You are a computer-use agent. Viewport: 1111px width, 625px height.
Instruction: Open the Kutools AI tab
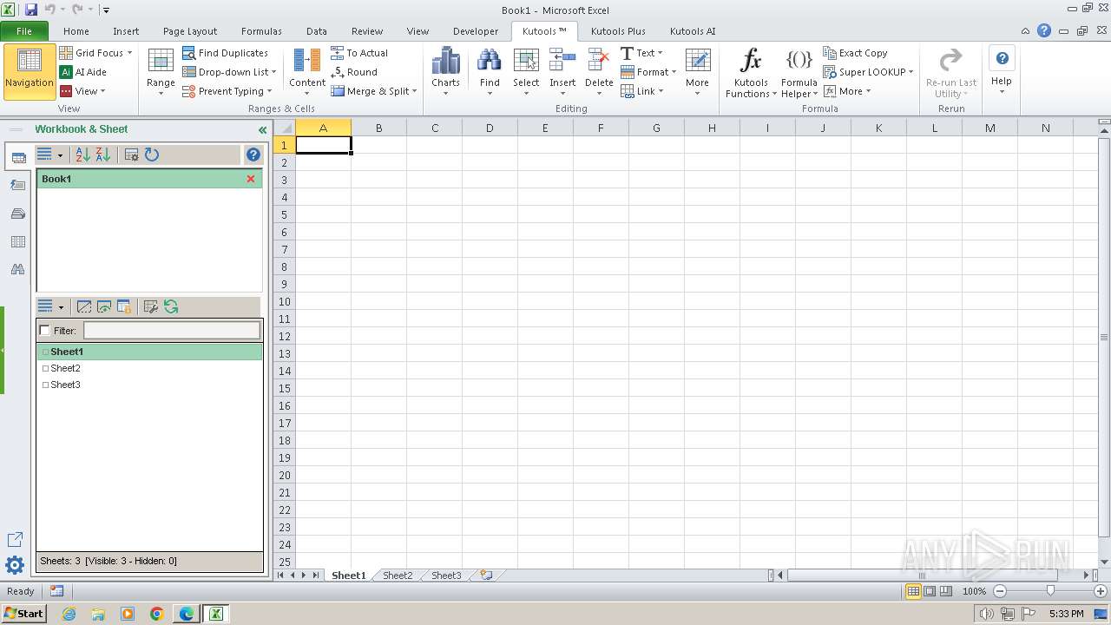pyautogui.click(x=693, y=31)
